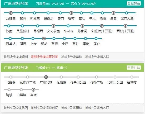Click the 高增(-) header text

click(x=62, y=68)
